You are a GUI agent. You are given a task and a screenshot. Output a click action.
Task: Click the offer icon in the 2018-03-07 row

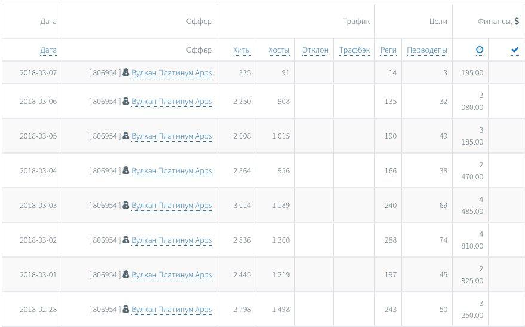pos(125,72)
